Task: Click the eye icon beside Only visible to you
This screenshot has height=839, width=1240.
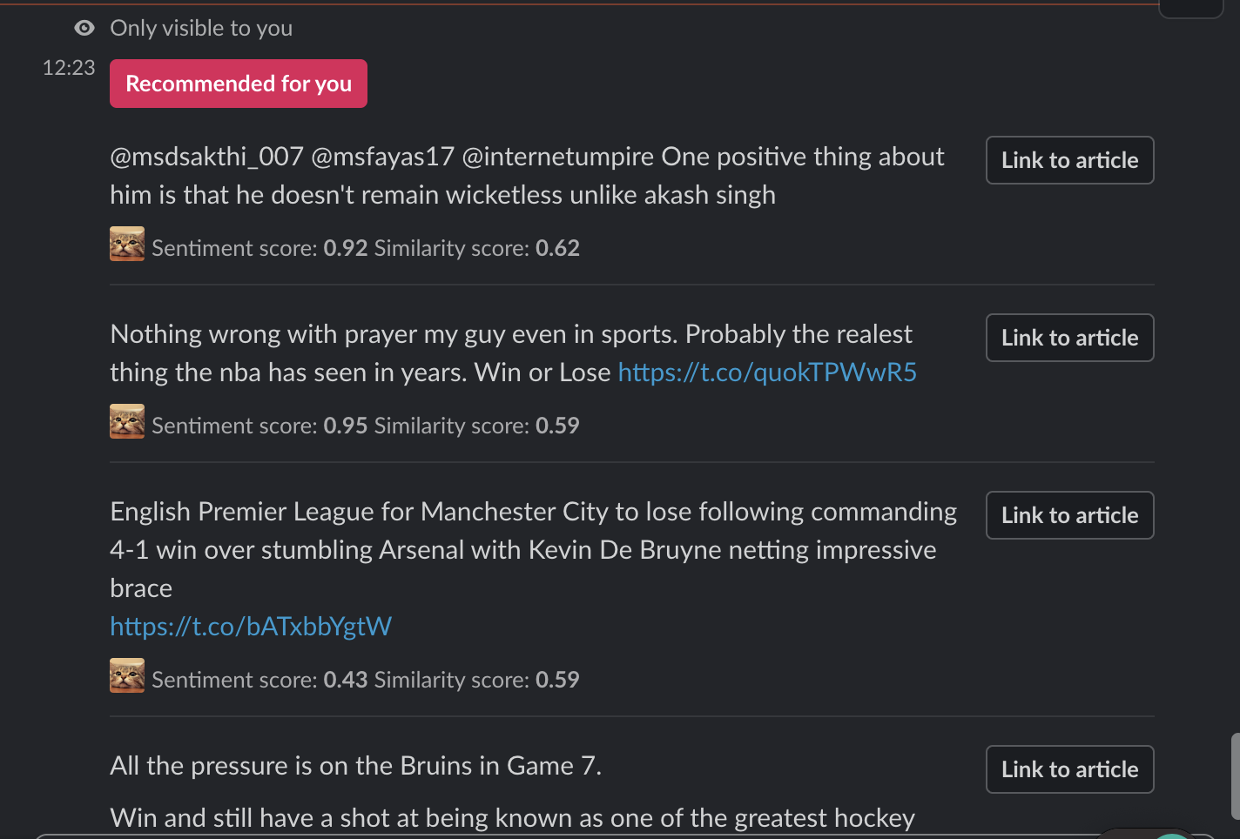Action: pos(84,28)
